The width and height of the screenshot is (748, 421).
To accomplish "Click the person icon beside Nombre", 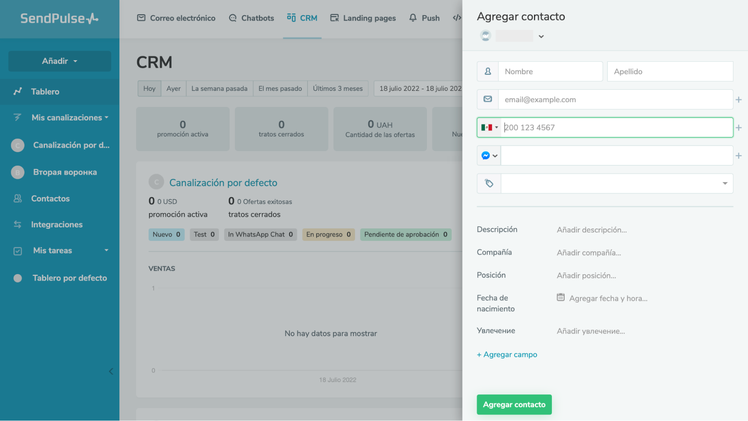I will coord(488,71).
